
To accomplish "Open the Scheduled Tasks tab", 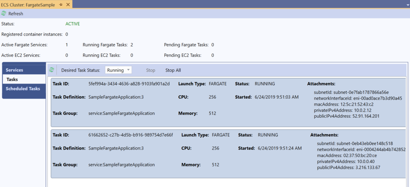I will 24,88.
